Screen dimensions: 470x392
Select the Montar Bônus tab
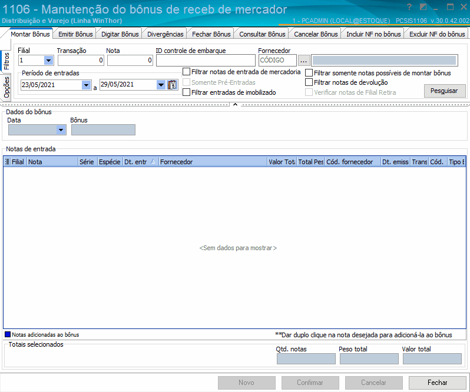click(30, 34)
